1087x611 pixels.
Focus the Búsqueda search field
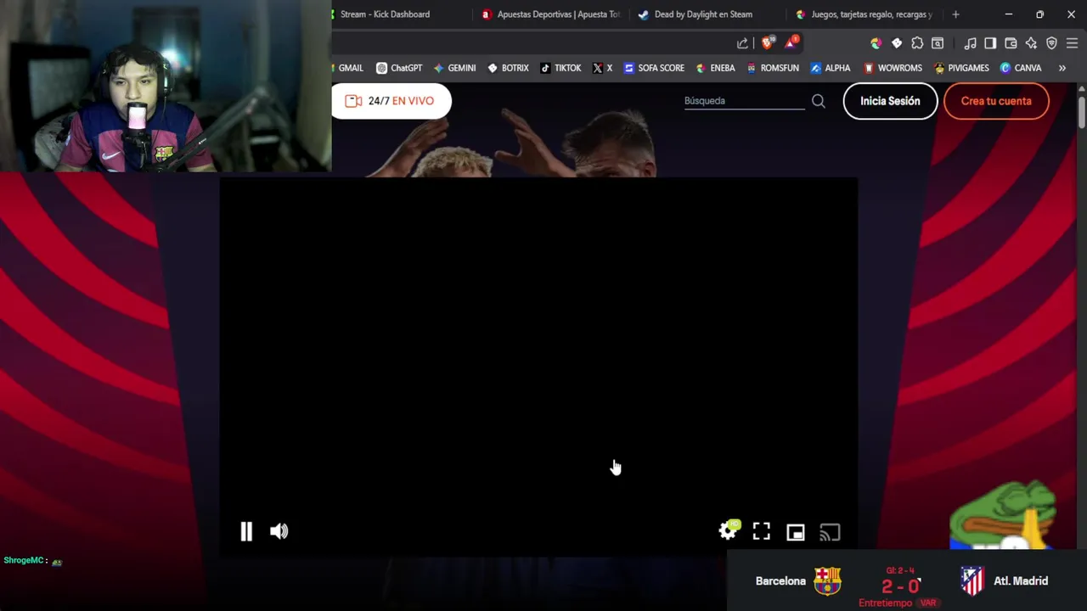pos(744,101)
